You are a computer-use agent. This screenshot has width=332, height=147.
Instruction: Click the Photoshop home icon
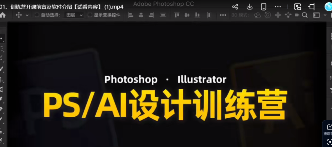point(2,15)
